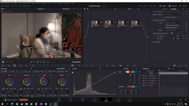Go to the Fairlight page
The image size is (189, 106).
118,100
